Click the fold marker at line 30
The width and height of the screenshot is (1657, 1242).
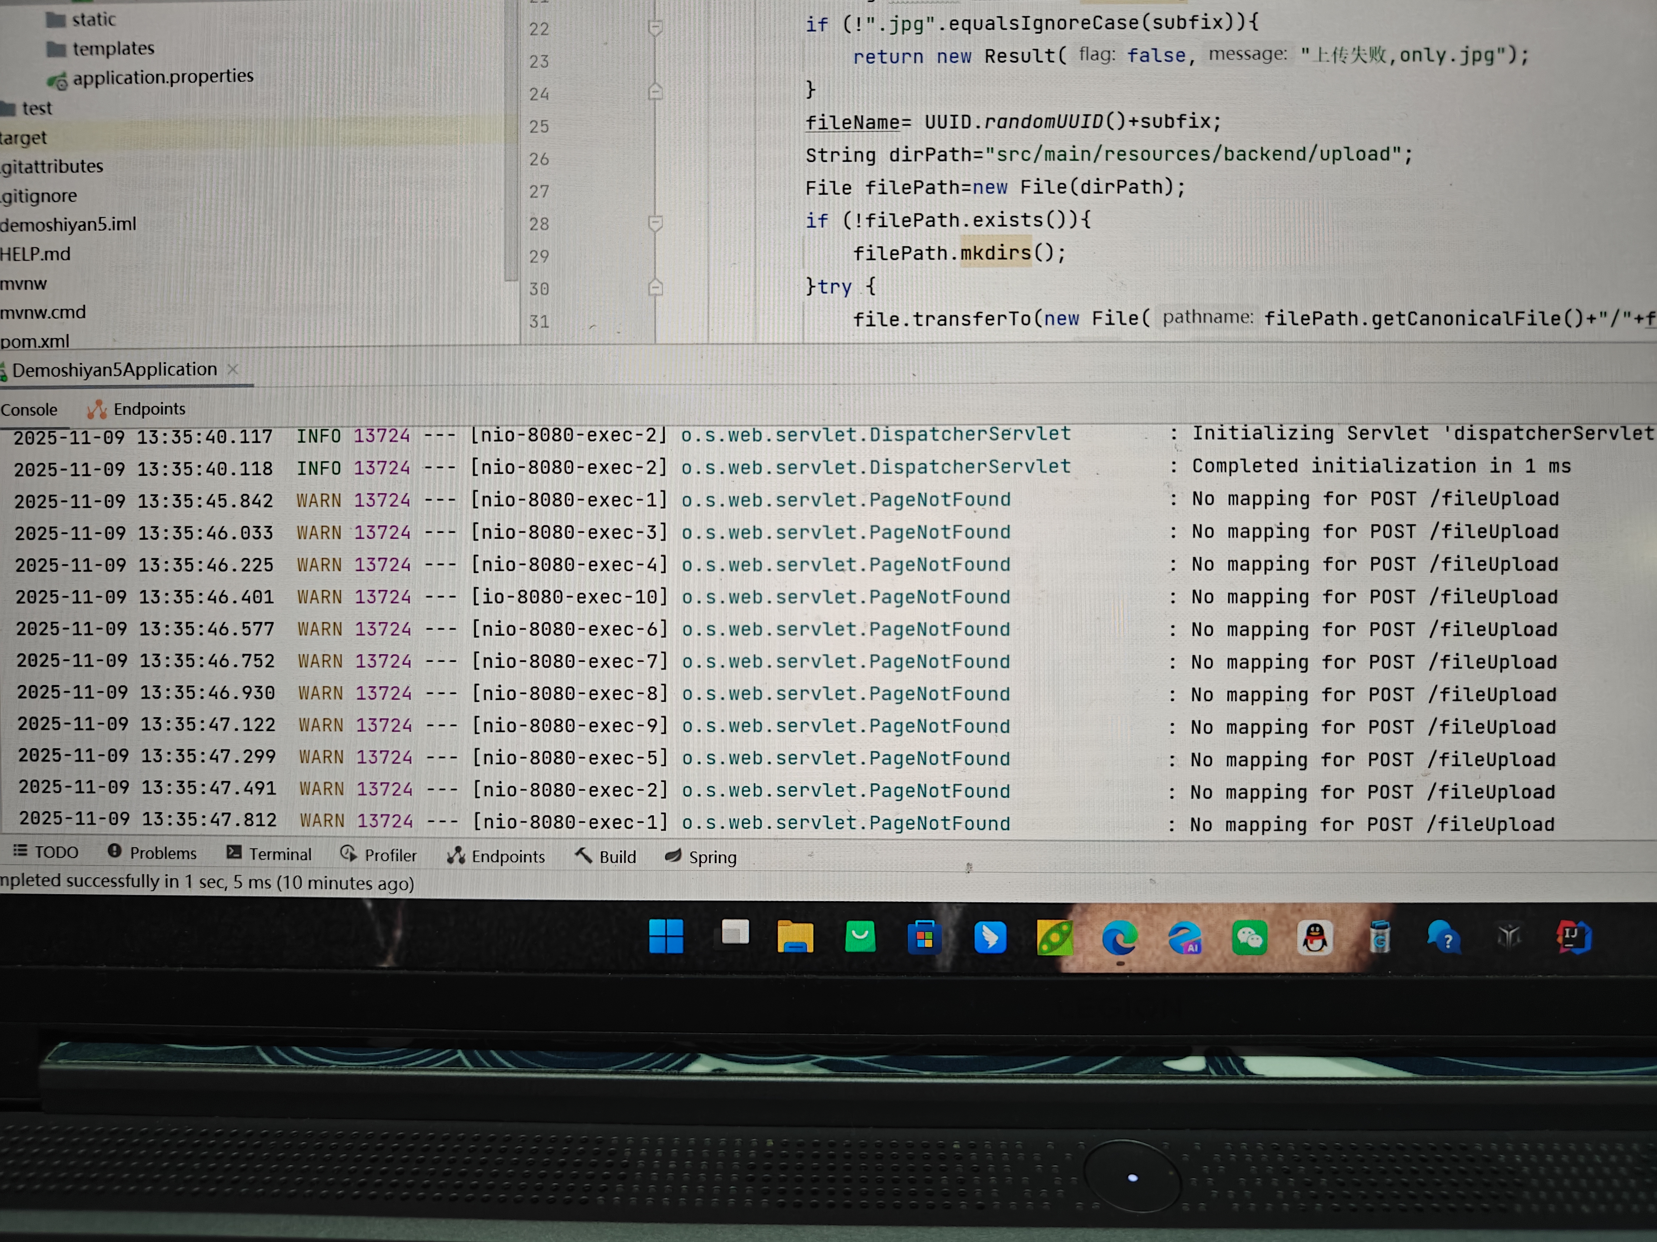point(655,287)
